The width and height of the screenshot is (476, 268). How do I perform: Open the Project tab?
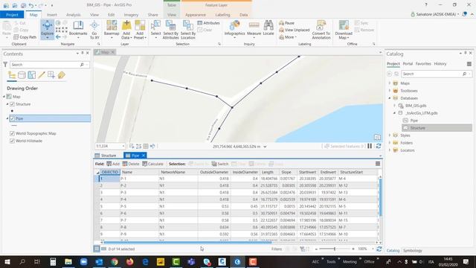pyautogui.click(x=12, y=15)
